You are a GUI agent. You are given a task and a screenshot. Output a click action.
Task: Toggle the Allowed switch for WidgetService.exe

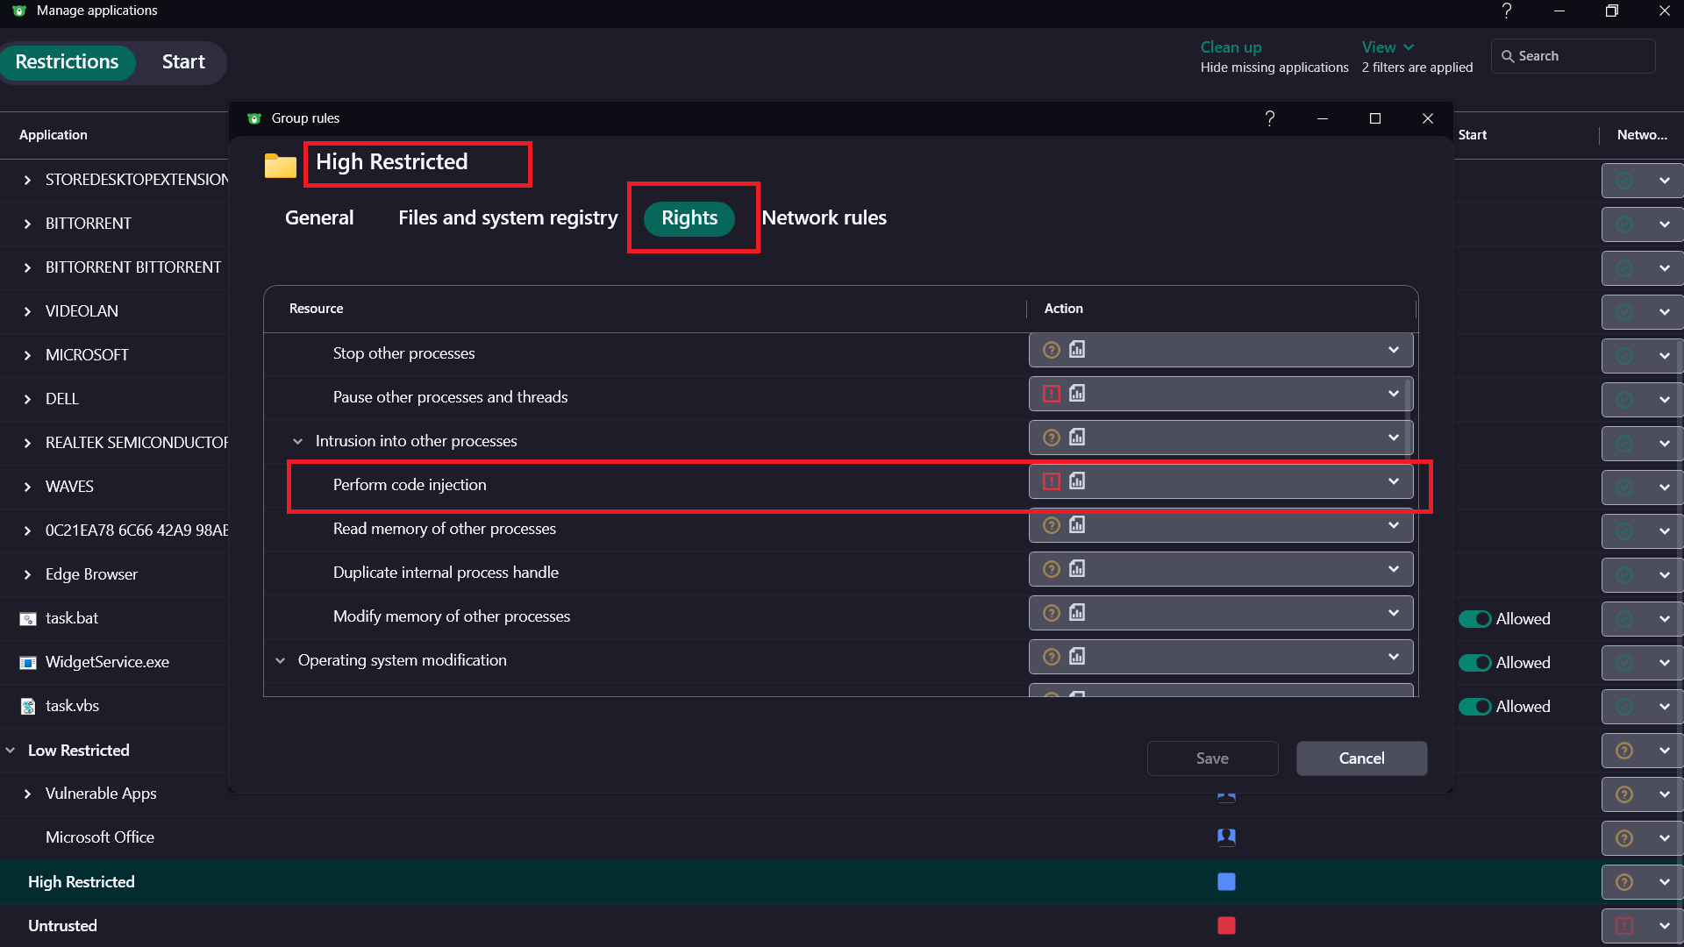tap(1474, 663)
